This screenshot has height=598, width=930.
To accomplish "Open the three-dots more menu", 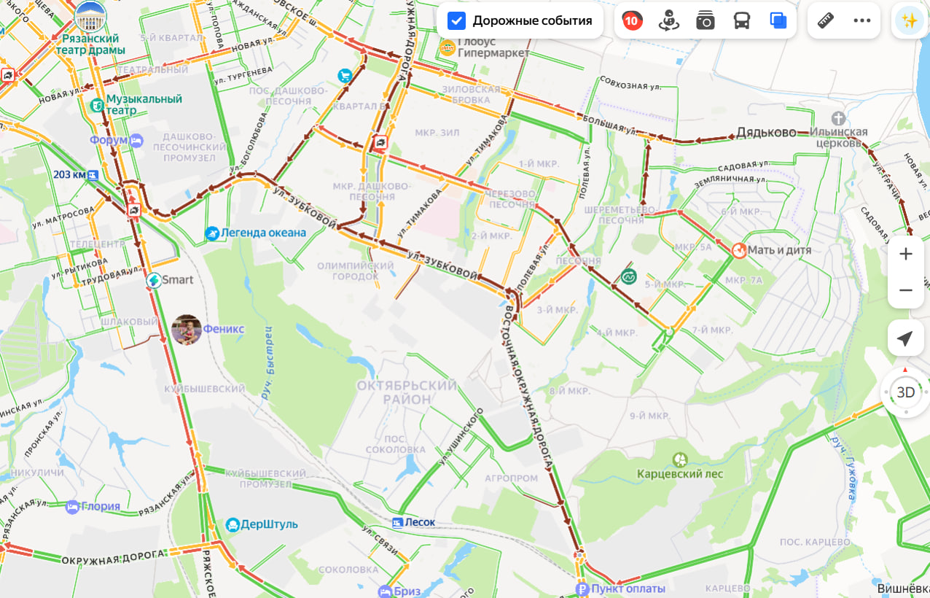I will [x=862, y=20].
